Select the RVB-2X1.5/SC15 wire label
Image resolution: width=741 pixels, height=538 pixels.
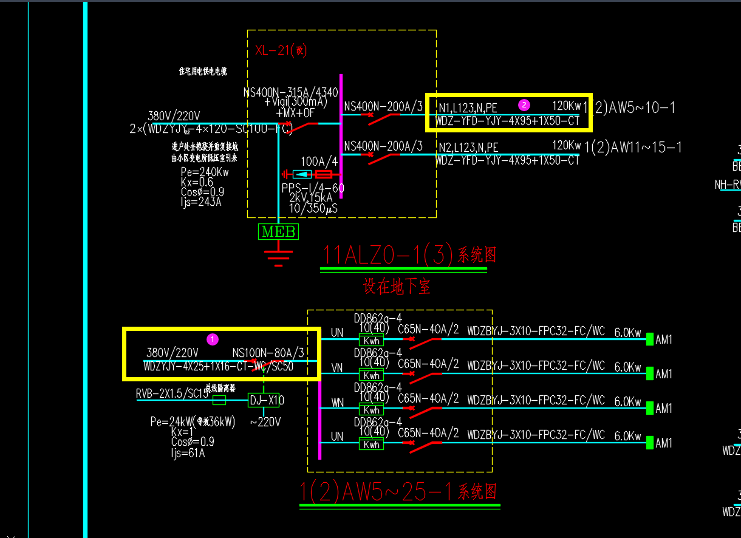point(172,393)
